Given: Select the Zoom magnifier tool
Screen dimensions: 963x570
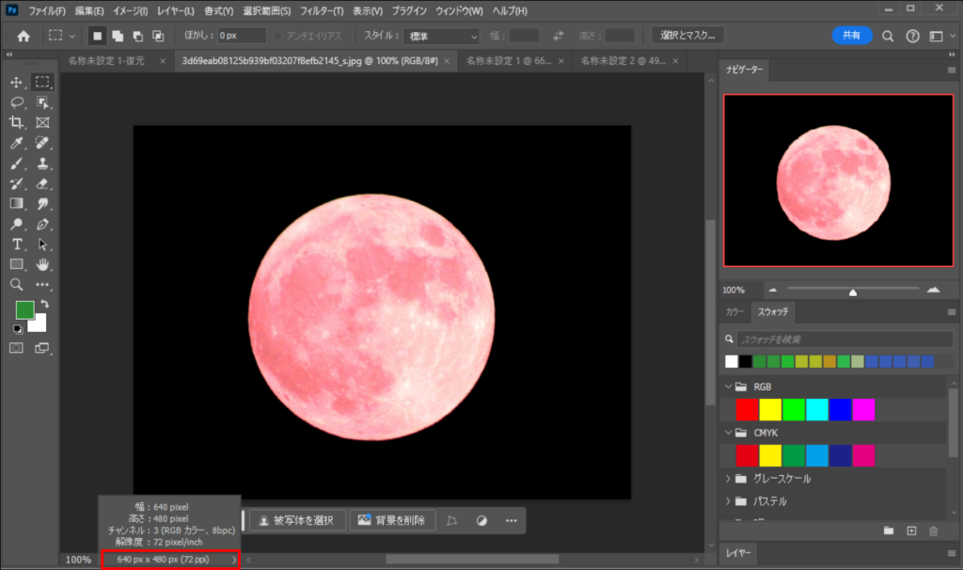Looking at the screenshot, I should (x=17, y=284).
